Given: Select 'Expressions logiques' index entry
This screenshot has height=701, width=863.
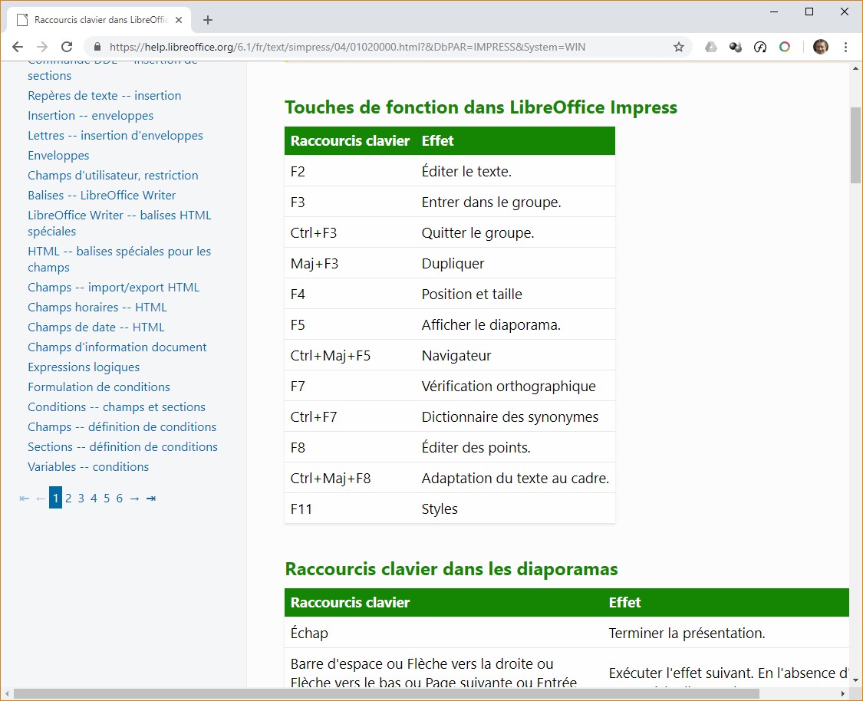Looking at the screenshot, I should click(x=84, y=367).
